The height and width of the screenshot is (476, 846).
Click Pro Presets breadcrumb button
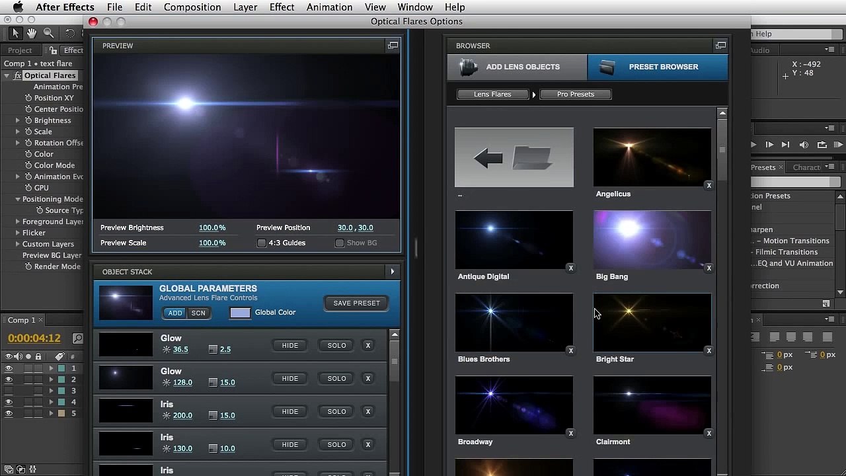[x=576, y=94]
